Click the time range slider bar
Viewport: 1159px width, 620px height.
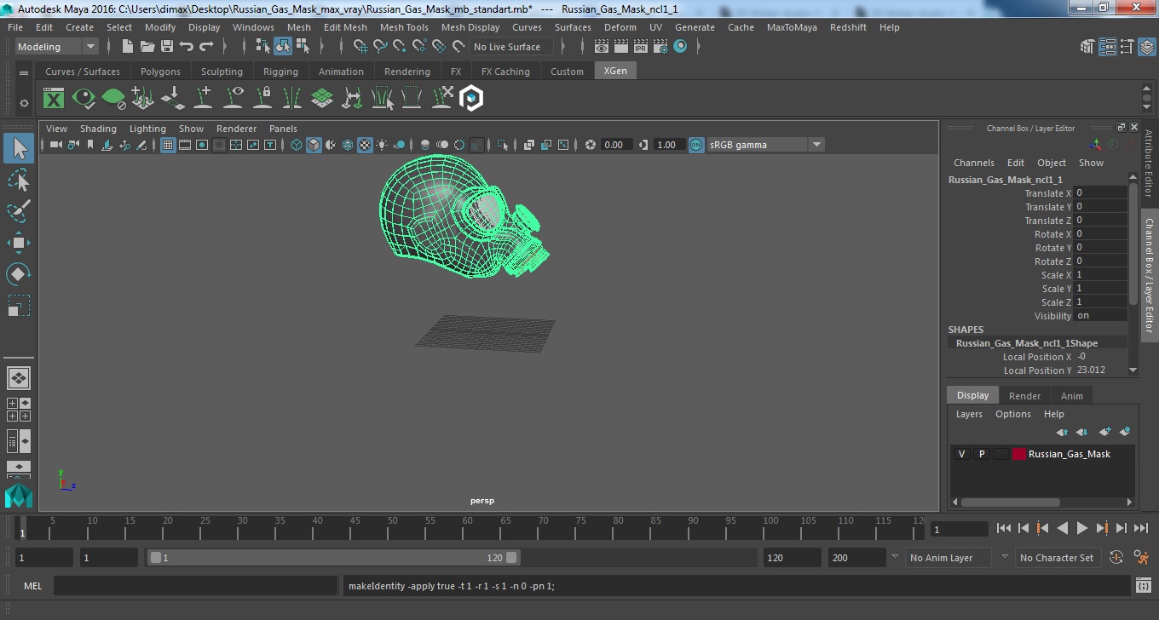tap(332, 558)
